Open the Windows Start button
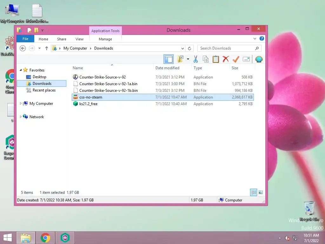The image size is (325, 244). [x=8, y=238]
